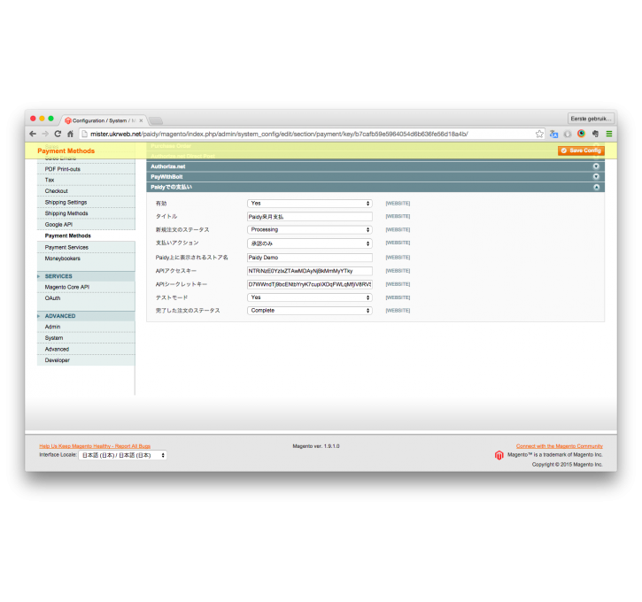Viewport: 642px width, 602px height.
Task: Open Moneybookers in sidebar
Action: pos(86,259)
